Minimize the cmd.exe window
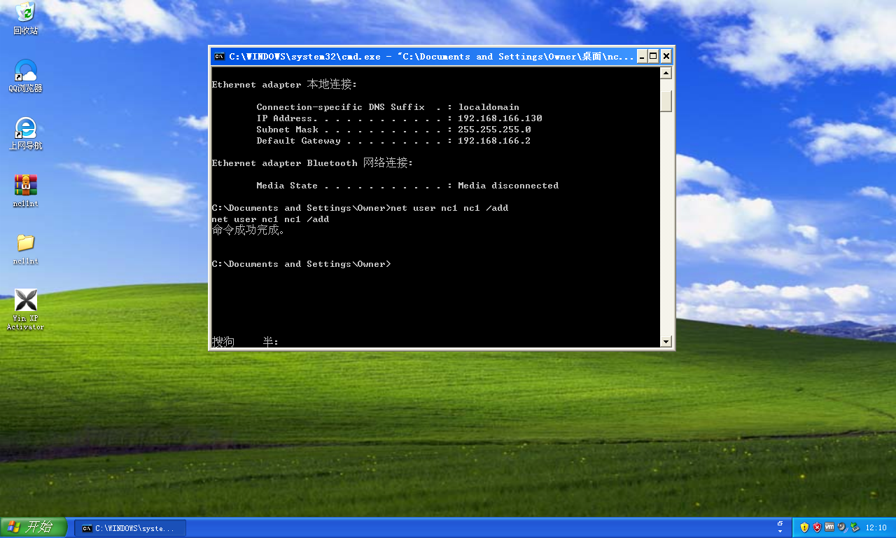The height and width of the screenshot is (538, 896). click(642, 57)
